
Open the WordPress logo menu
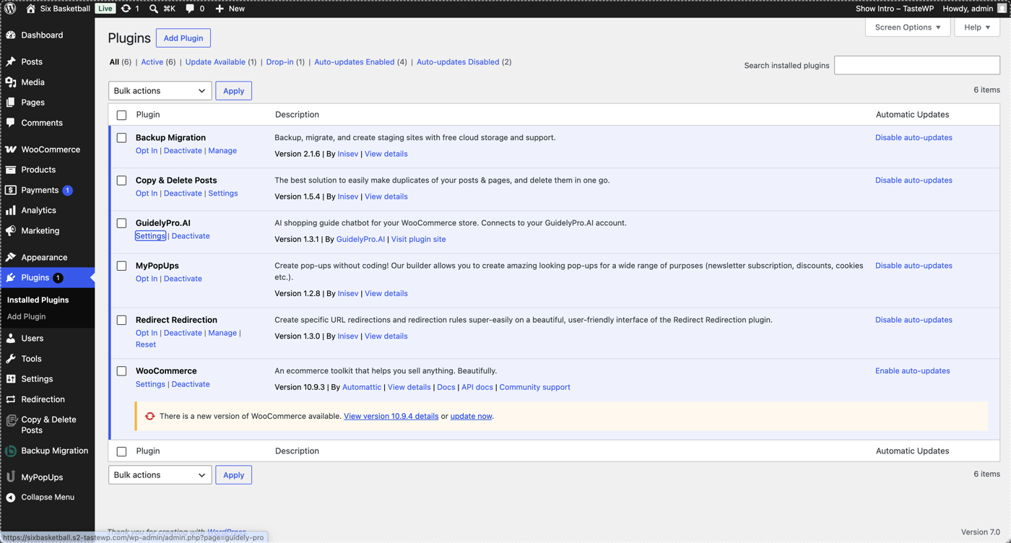coord(10,9)
